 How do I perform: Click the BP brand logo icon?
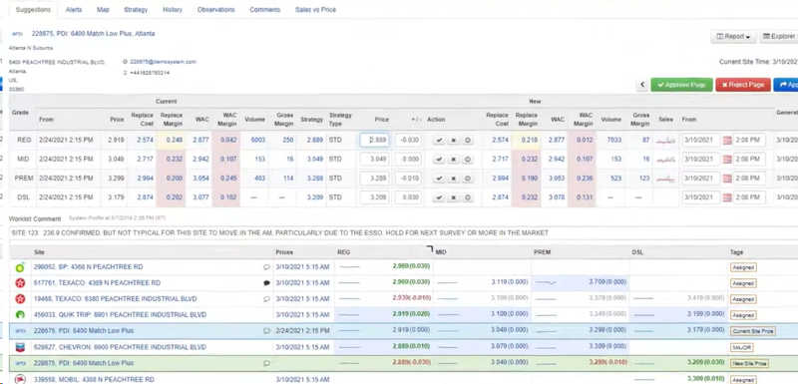click(x=20, y=267)
